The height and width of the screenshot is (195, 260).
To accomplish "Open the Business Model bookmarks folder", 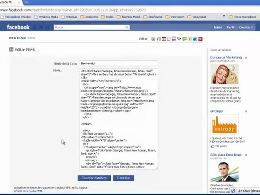I will (x=128, y=17).
